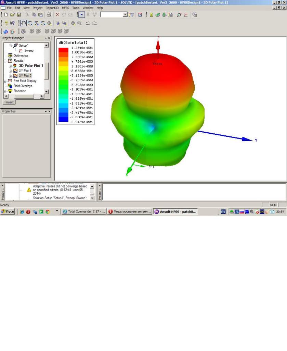Expand the XY Plot 1 node
This screenshot has width=287, height=351.
pyautogui.click(x=10, y=71)
